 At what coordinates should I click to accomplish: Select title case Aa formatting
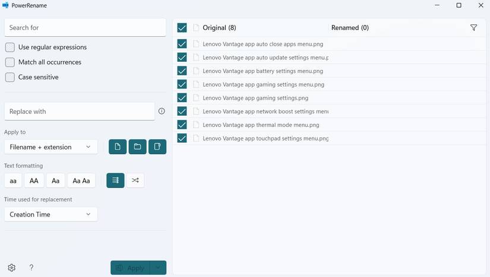pyautogui.click(x=56, y=180)
